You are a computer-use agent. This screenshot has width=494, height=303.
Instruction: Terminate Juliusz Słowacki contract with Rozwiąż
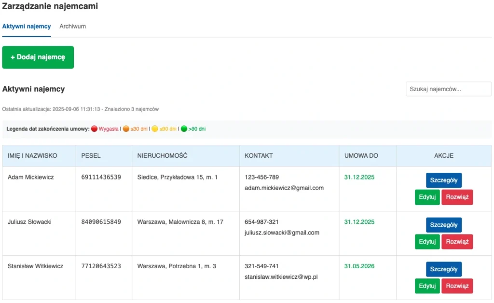coord(457,242)
